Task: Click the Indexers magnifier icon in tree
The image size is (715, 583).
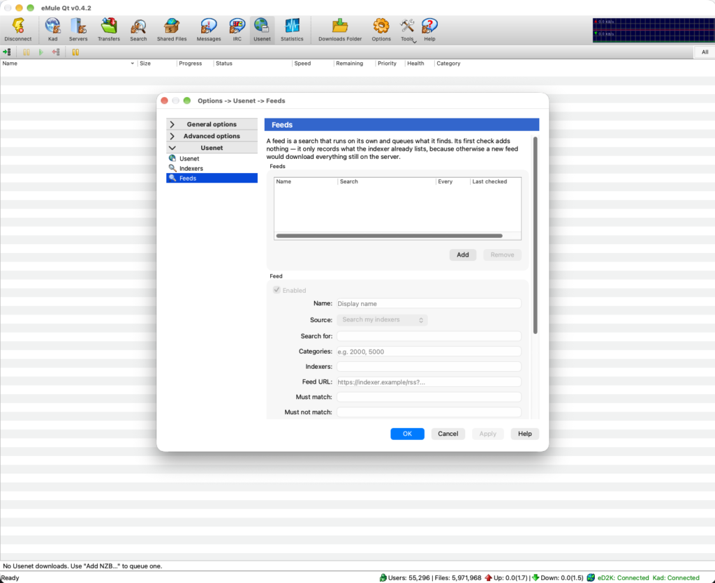Action: click(172, 168)
